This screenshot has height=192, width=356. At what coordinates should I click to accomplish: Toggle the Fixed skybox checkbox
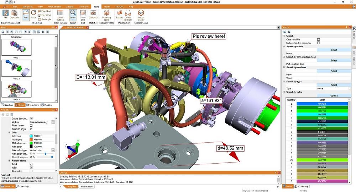(x=31, y=125)
